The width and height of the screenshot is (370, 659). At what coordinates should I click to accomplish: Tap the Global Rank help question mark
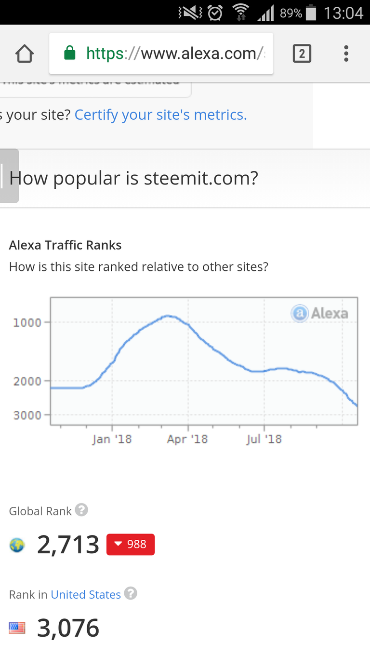(x=81, y=510)
